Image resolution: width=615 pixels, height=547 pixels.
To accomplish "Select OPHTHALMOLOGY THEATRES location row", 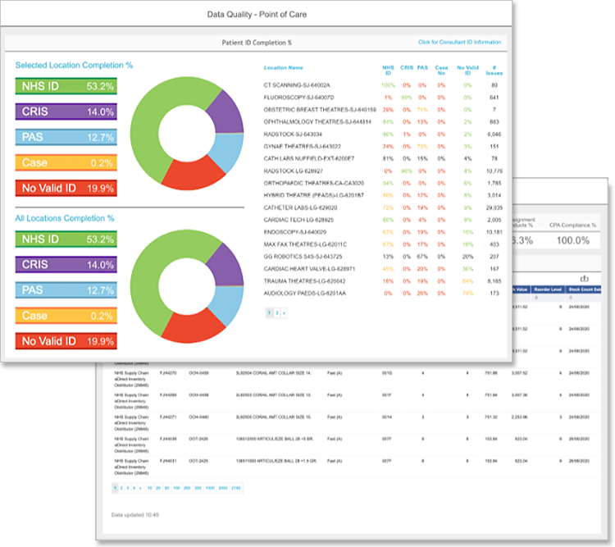I will (x=383, y=122).
